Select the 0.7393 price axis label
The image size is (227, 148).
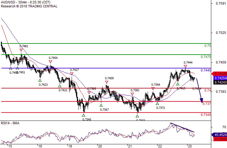point(221,92)
